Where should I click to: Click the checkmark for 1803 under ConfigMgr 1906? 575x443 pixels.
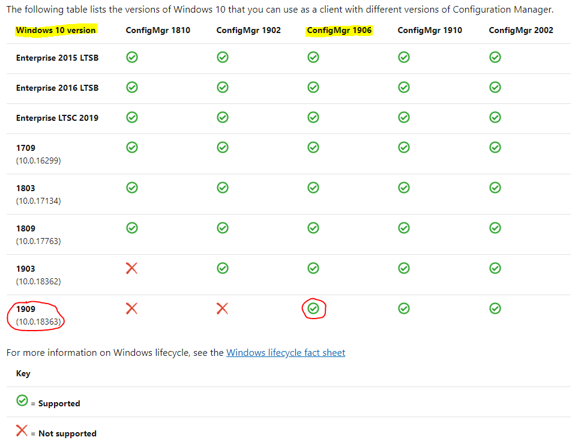313,188
